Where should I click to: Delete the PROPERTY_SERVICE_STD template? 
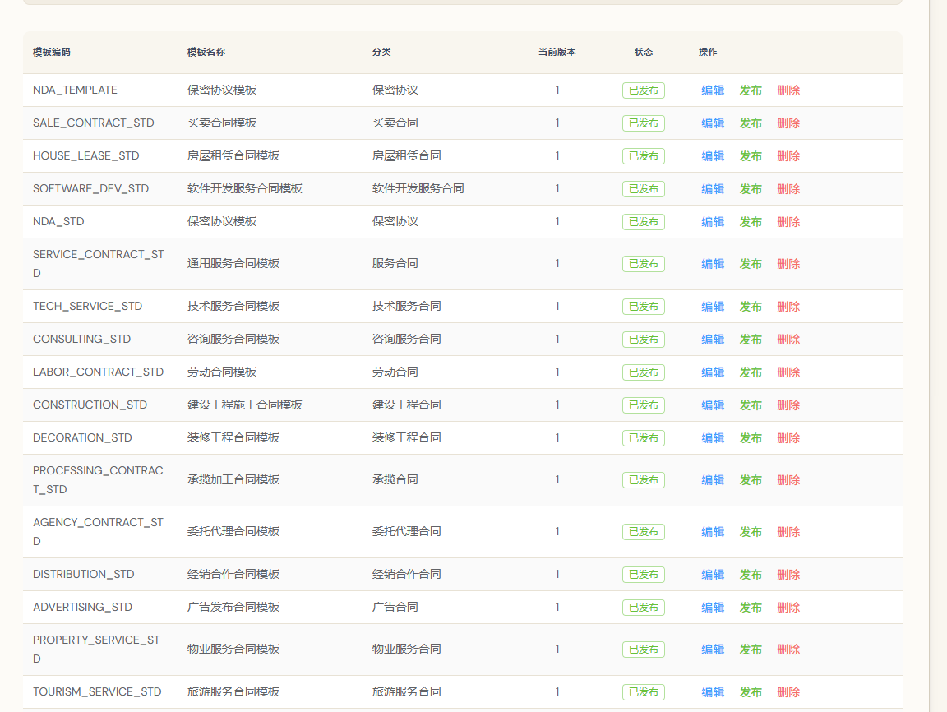(x=788, y=650)
